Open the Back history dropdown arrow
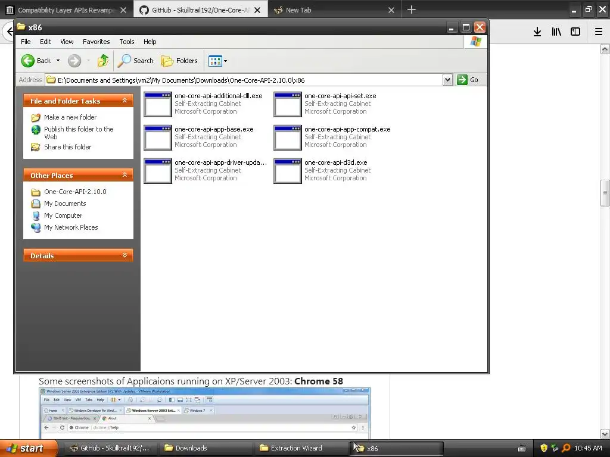This screenshot has width=610, height=457. pos(58,61)
